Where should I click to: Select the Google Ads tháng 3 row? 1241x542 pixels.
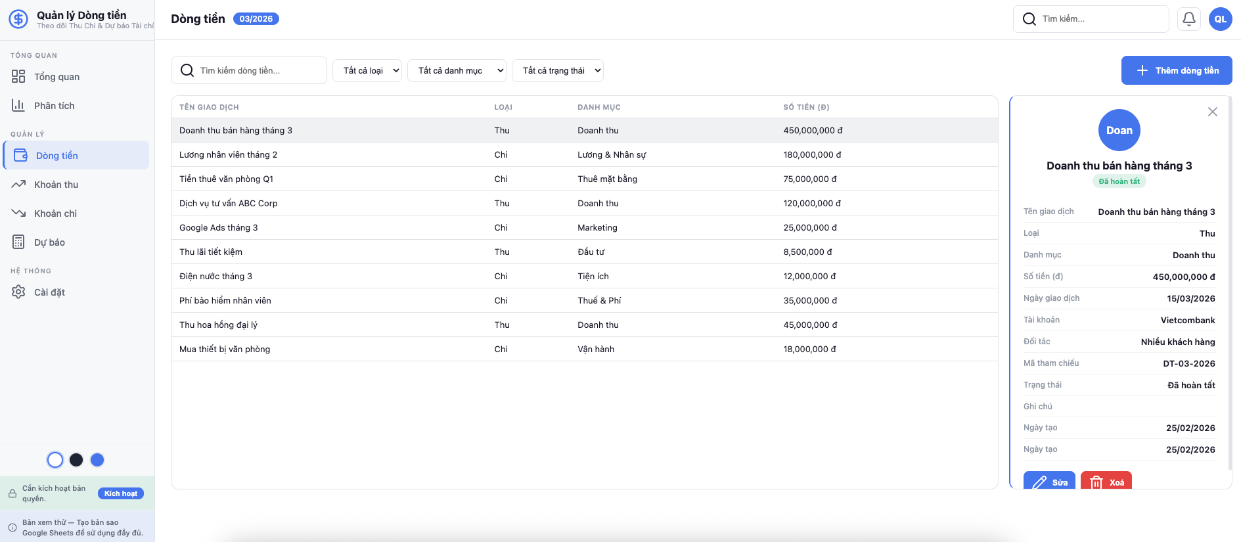tap(219, 228)
